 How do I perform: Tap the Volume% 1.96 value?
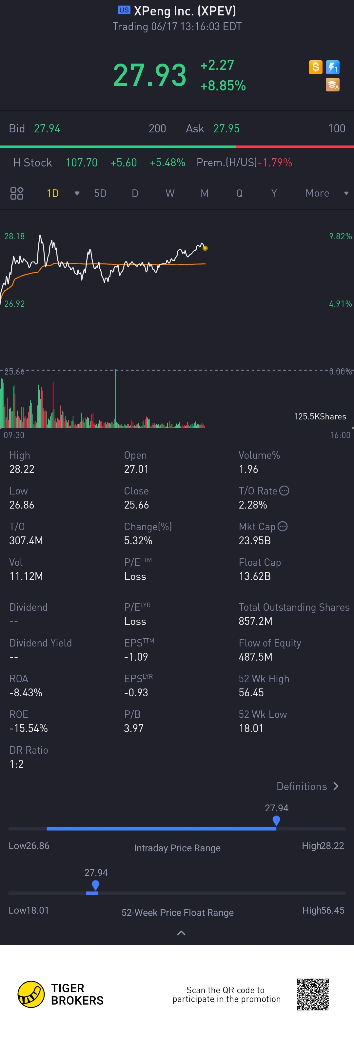248,469
